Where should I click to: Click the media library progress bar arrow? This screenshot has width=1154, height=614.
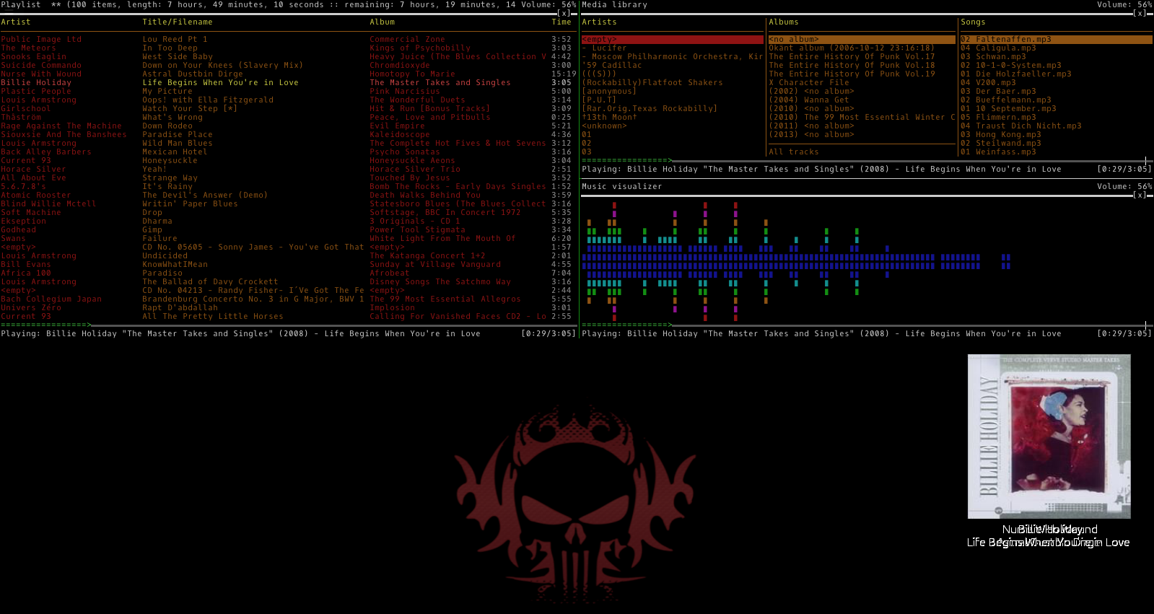pyautogui.click(x=670, y=160)
